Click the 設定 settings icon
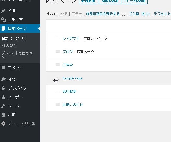Viewport: 171px width, 142px height. tap(3, 115)
